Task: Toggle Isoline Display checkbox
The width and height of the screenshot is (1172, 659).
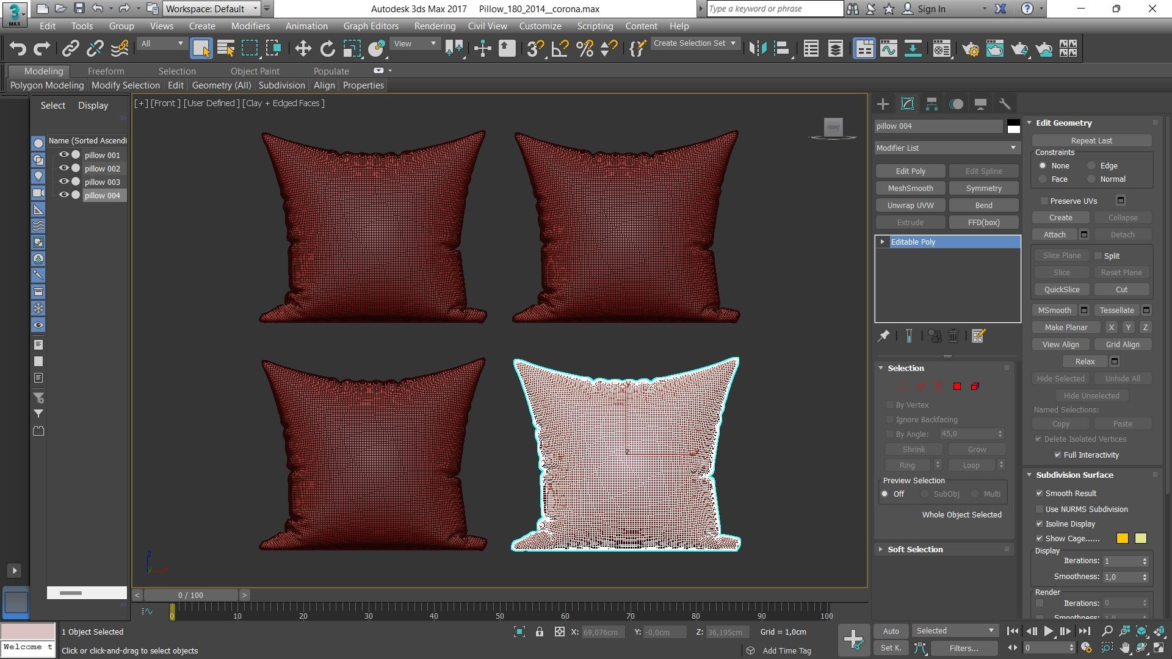Action: coord(1040,524)
